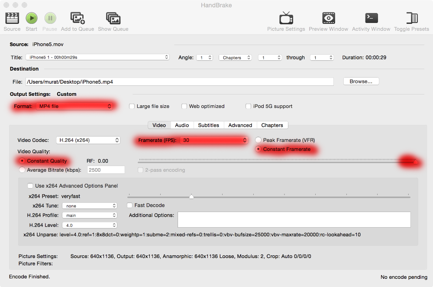This screenshot has height=287, width=433.
Task: Click the Additional Options text box
Action: coord(294,219)
